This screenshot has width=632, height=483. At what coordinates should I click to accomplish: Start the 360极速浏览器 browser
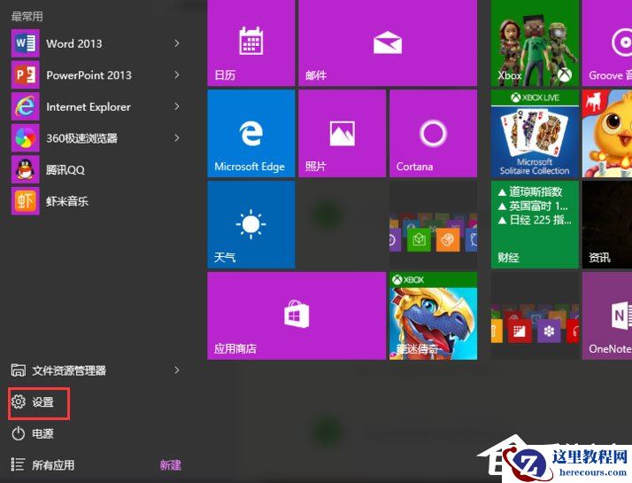[x=96, y=138]
